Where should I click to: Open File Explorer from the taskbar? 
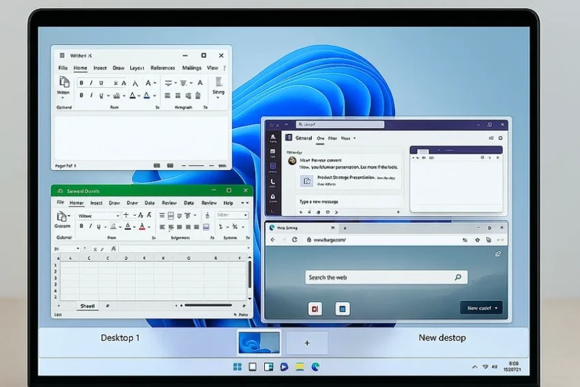(300, 367)
